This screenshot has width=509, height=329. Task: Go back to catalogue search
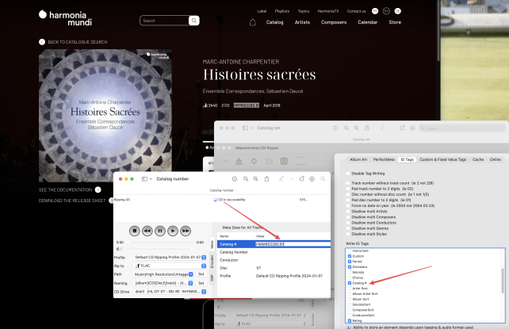coord(77,42)
